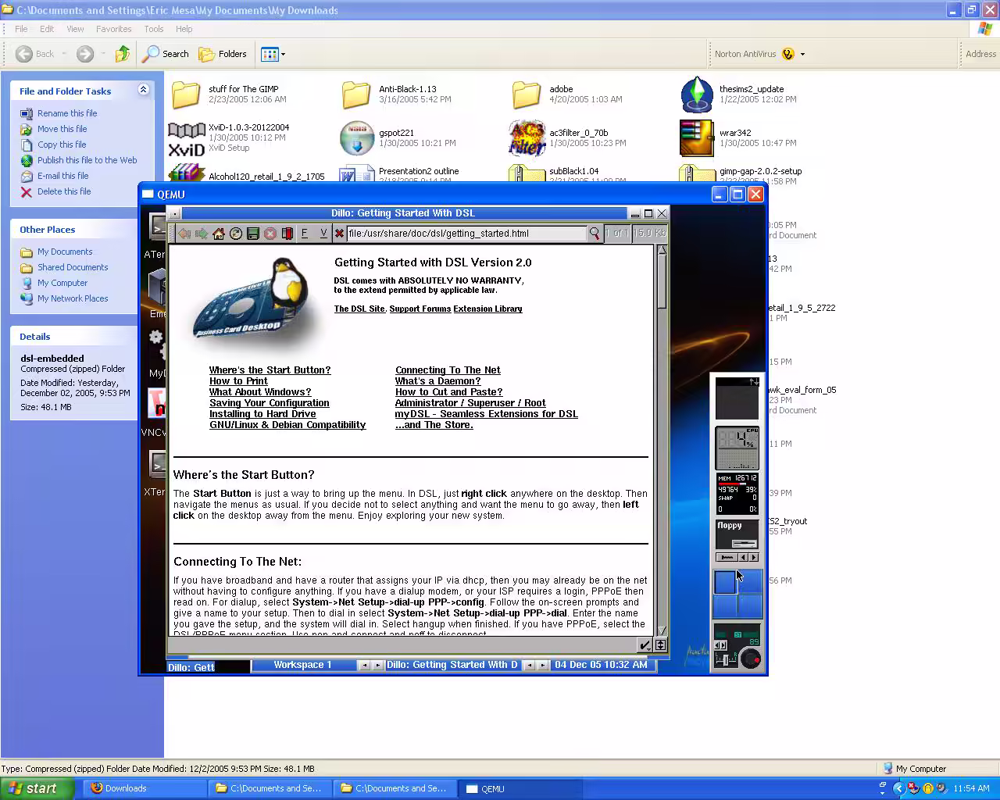
Task: Select the ac3filter_0_70b file icon
Action: point(527,138)
